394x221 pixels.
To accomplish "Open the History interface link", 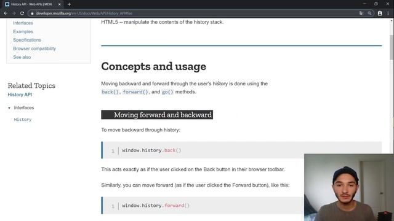I will coord(23,120).
